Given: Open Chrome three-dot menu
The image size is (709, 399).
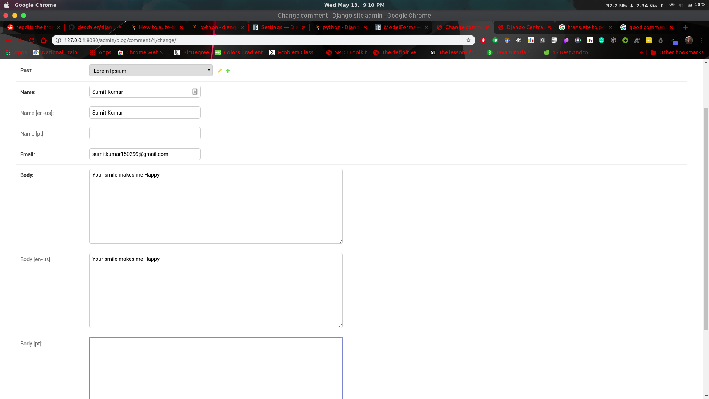Looking at the screenshot, I should (x=701, y=40).
